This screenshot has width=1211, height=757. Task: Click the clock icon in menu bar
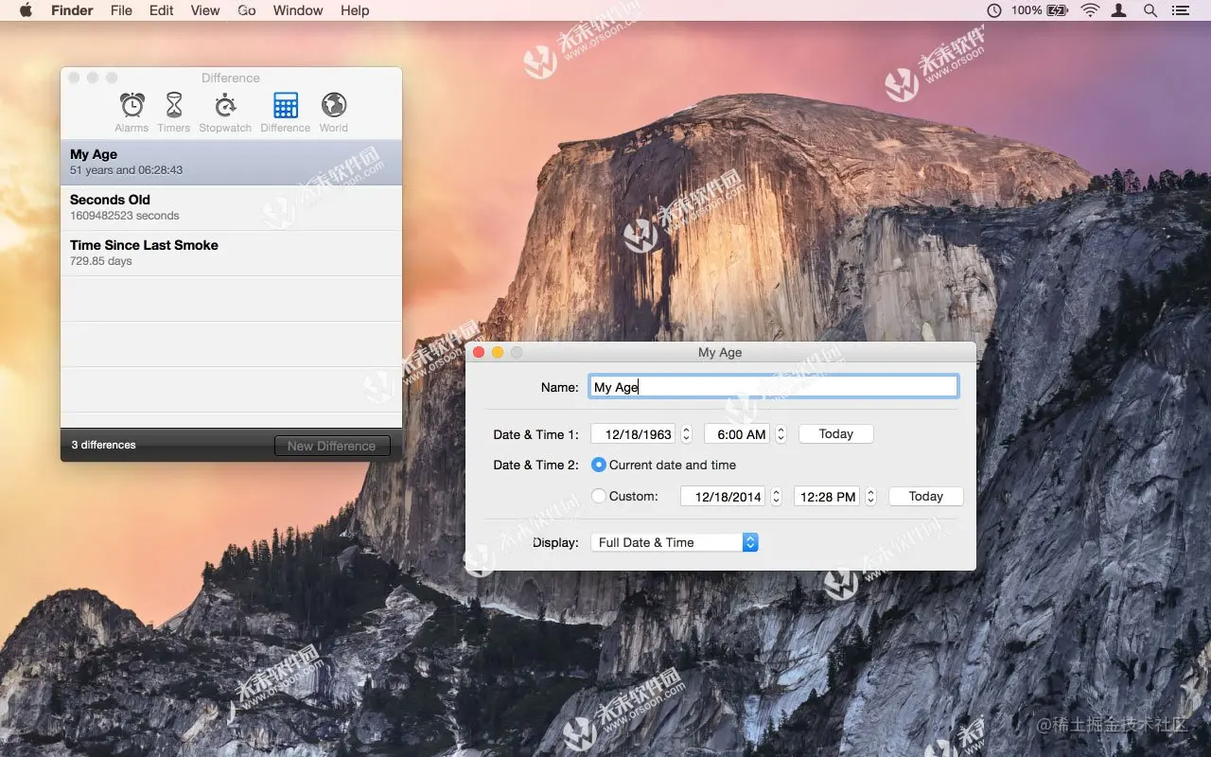993,10
